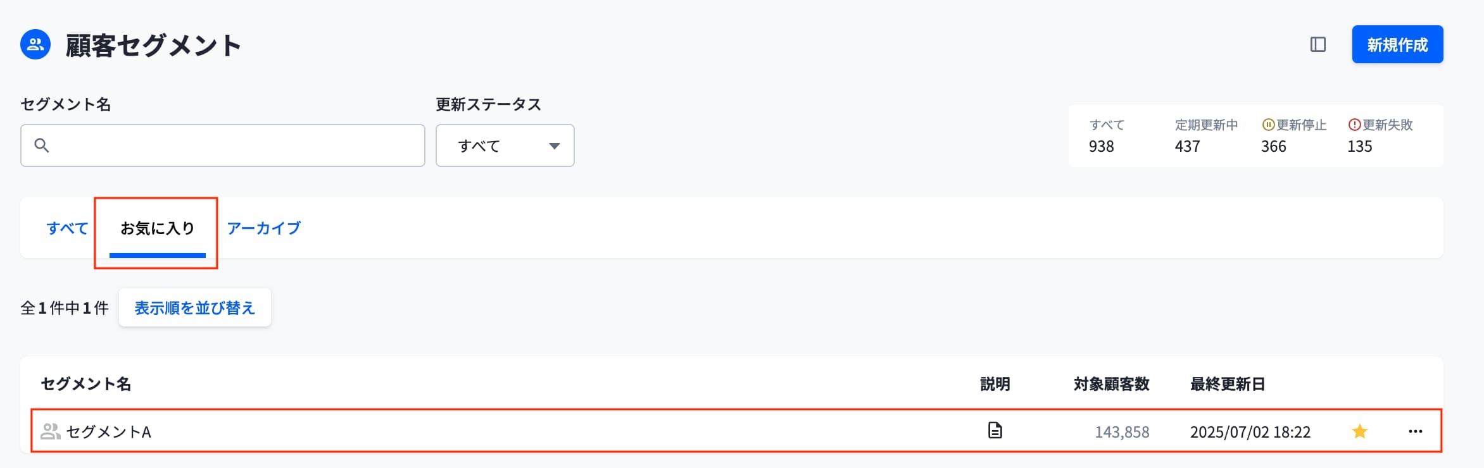This screenshot has width=1484, height=468.
Task: Unfavorite セグメントA using the star icon
Action: (1359, 431)
